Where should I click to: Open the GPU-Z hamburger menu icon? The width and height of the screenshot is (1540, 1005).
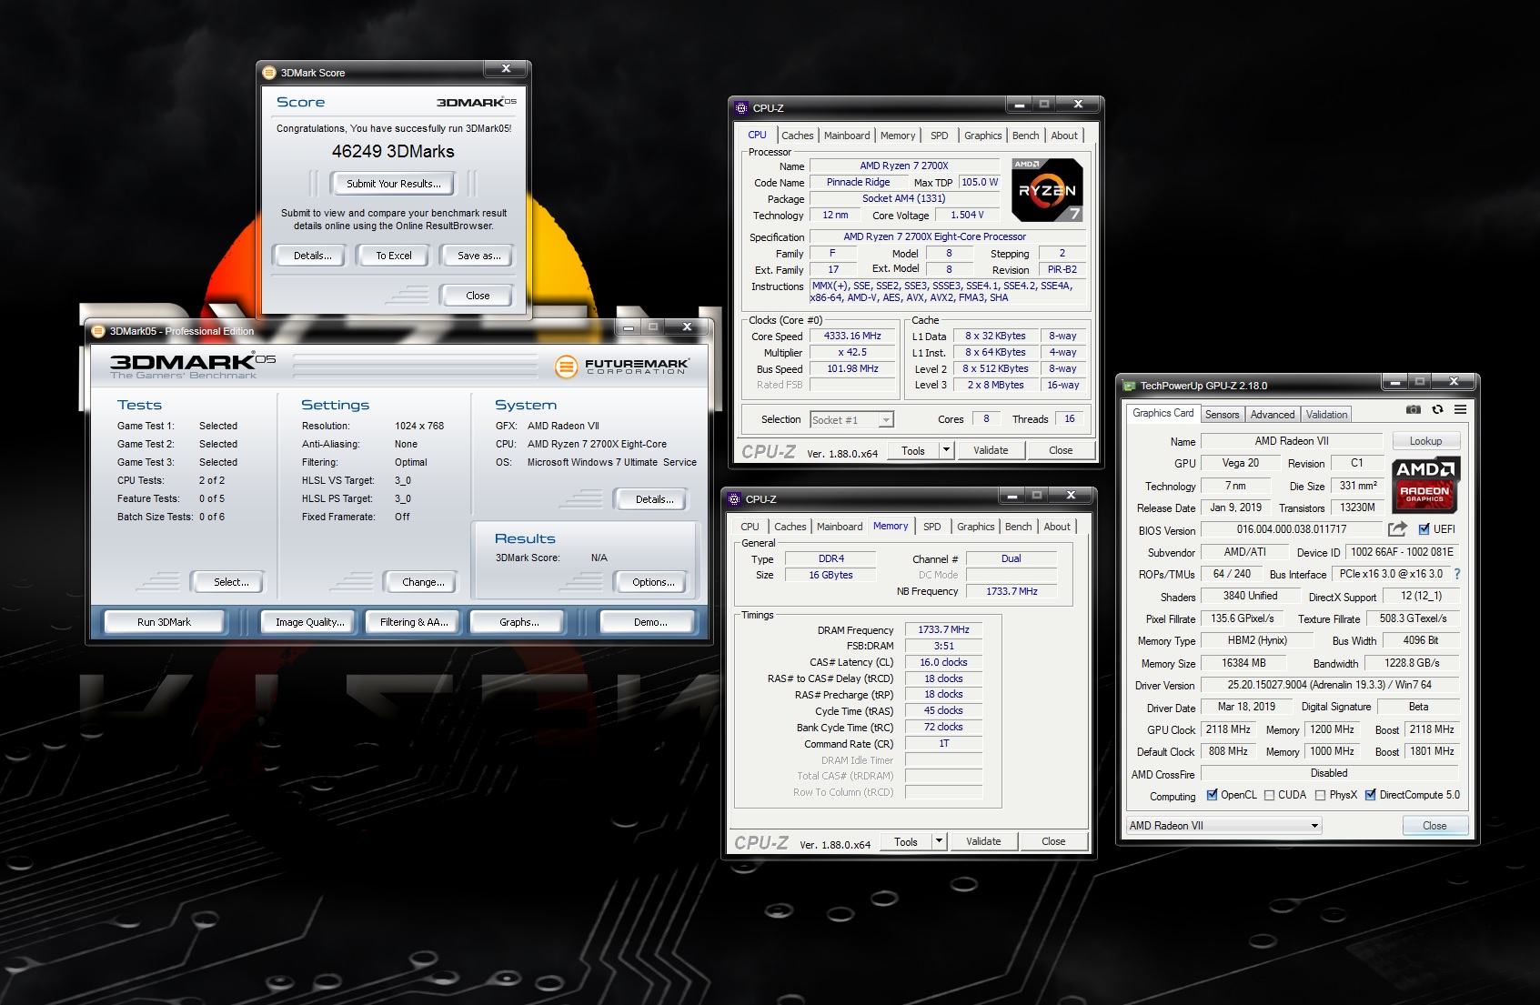[x=1460, y=410]
